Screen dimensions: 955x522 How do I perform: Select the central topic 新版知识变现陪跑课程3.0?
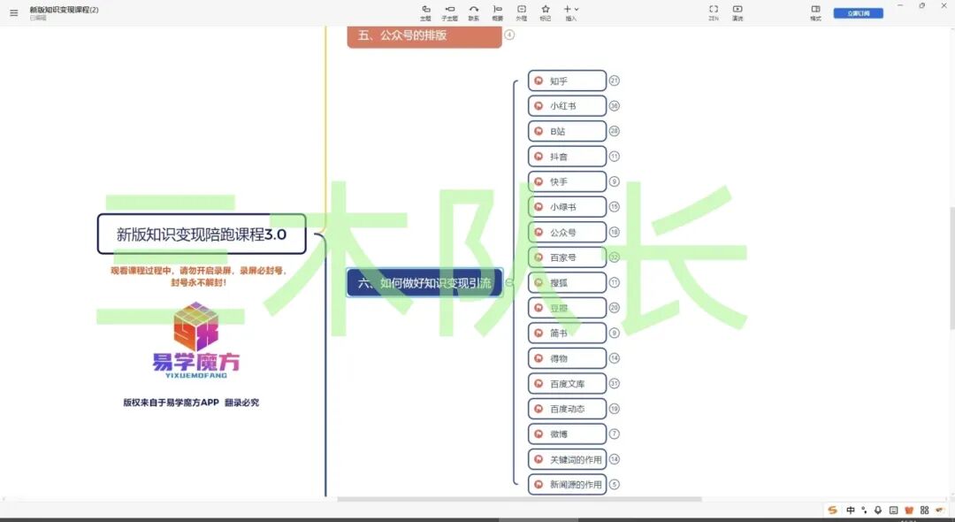pos(202,234)
